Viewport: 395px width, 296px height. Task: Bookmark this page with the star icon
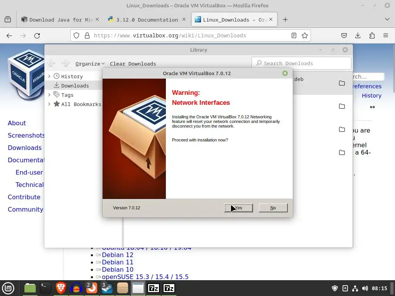(305, 35)
